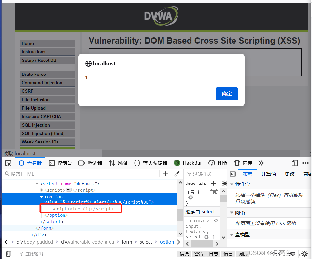Open the SQL Injection menu item
The height and width of the screenshot is (259, 312).
pos(48,125)
